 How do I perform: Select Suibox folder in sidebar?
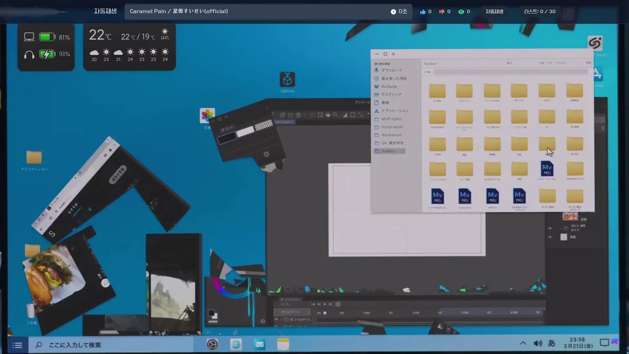(389, 151)
